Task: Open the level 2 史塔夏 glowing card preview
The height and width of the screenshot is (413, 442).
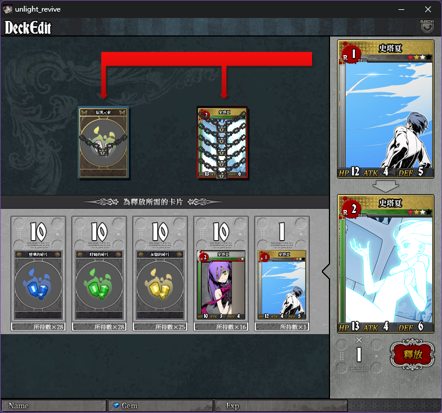Action: pyautogui.click(x=386, y=263)
